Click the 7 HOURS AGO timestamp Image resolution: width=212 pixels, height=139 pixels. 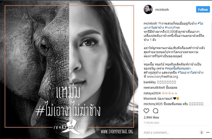[151, 123]
